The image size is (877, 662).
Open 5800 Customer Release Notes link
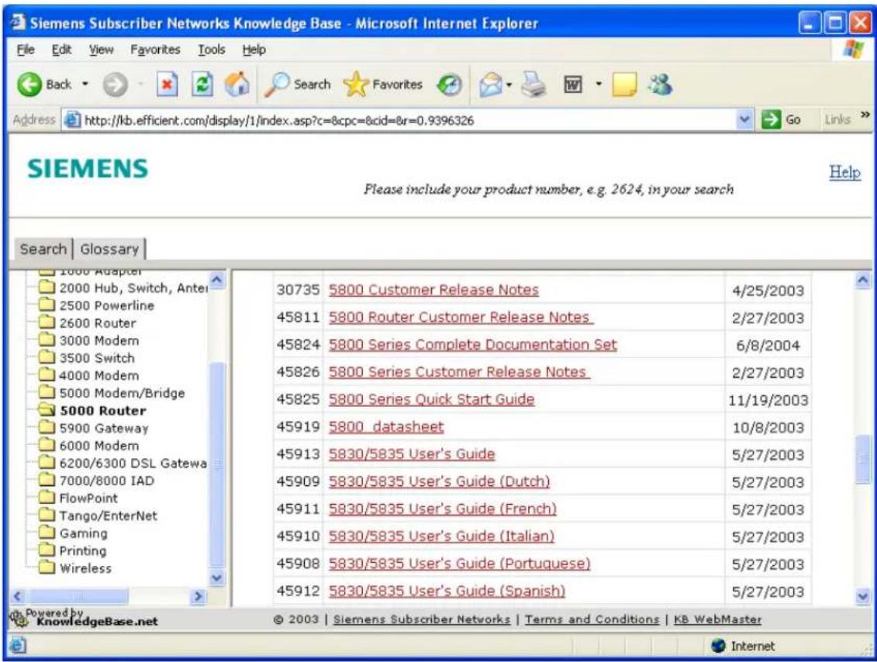[x=433, y=290]
